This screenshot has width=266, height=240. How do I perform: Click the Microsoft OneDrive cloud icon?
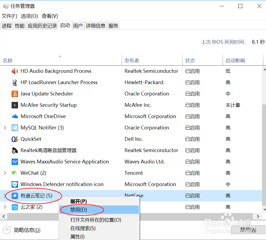(x=15, y=116)
